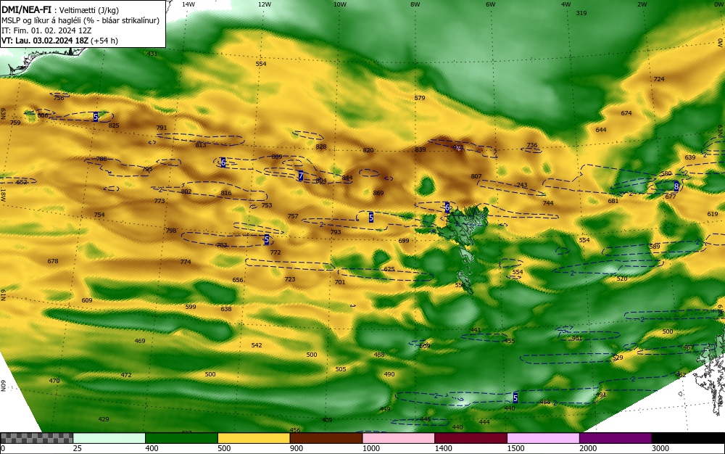Click the '6W' longitude label
This screenshot has height=454, width=725.
click(491, 4)
